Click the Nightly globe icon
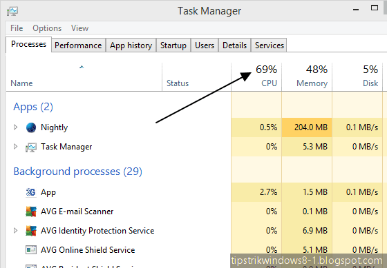Screen dimensions: 387x268 point(31,127)
